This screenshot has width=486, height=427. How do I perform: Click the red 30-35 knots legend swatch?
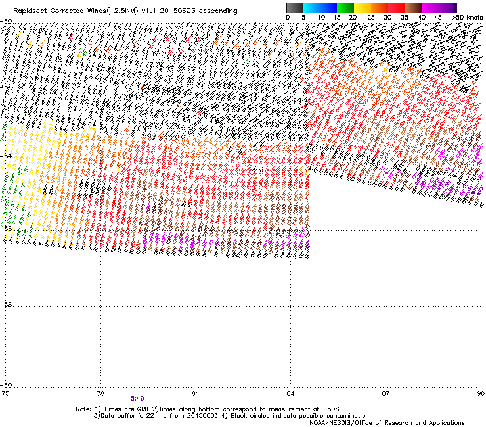coord(397,8)
